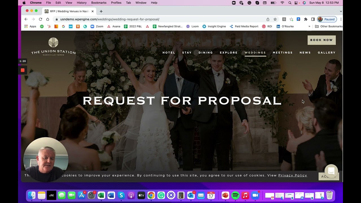The width and height of the screenshot is (361, 203).
Task: Open the EXPLORE nav link
Action: pos(229,53)
